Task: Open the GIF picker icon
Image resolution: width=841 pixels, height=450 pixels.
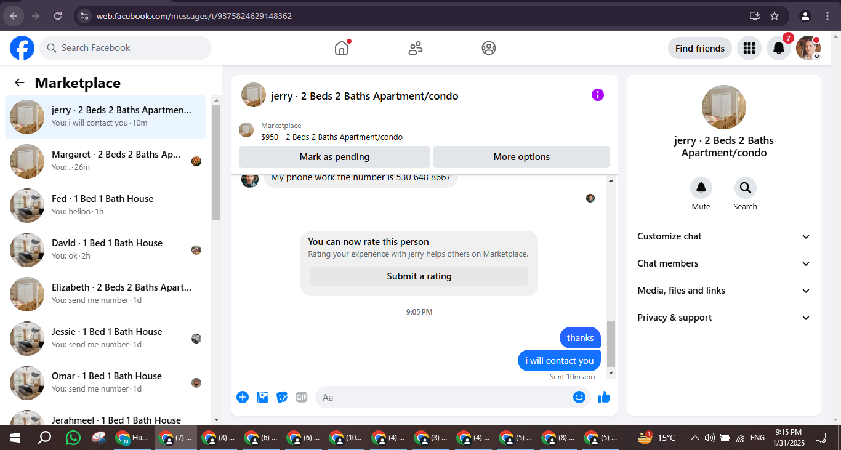Action: 302,397
